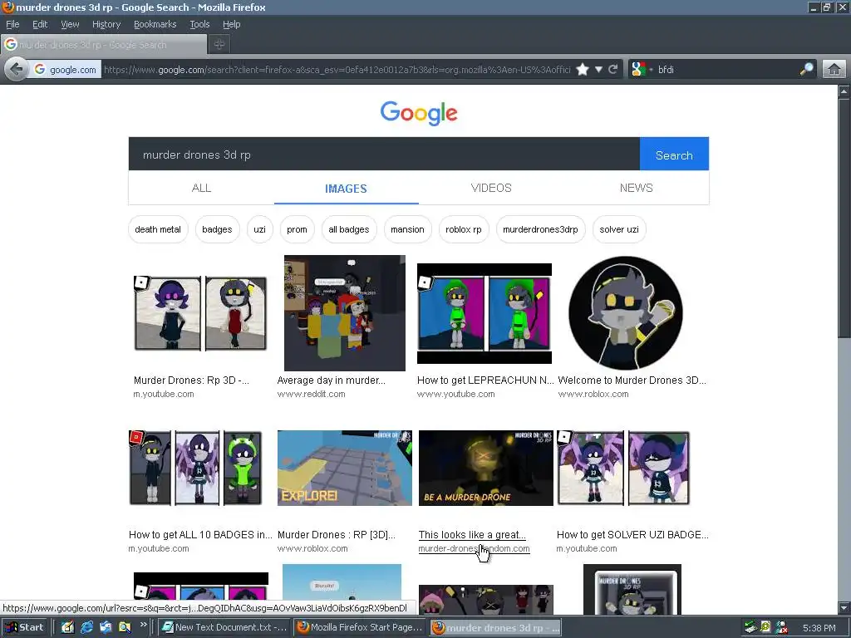The width and height of the screenshot is (851, 638).
Task: Open the Edit menu
Action: [x=40, y=24]
